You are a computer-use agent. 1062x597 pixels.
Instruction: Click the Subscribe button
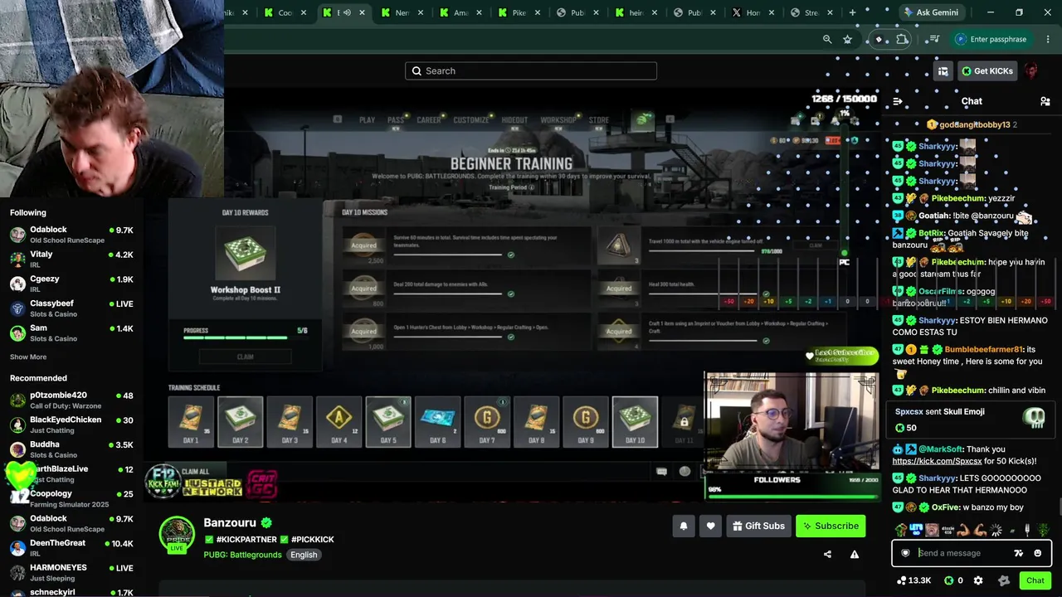[x=831, y=526]
